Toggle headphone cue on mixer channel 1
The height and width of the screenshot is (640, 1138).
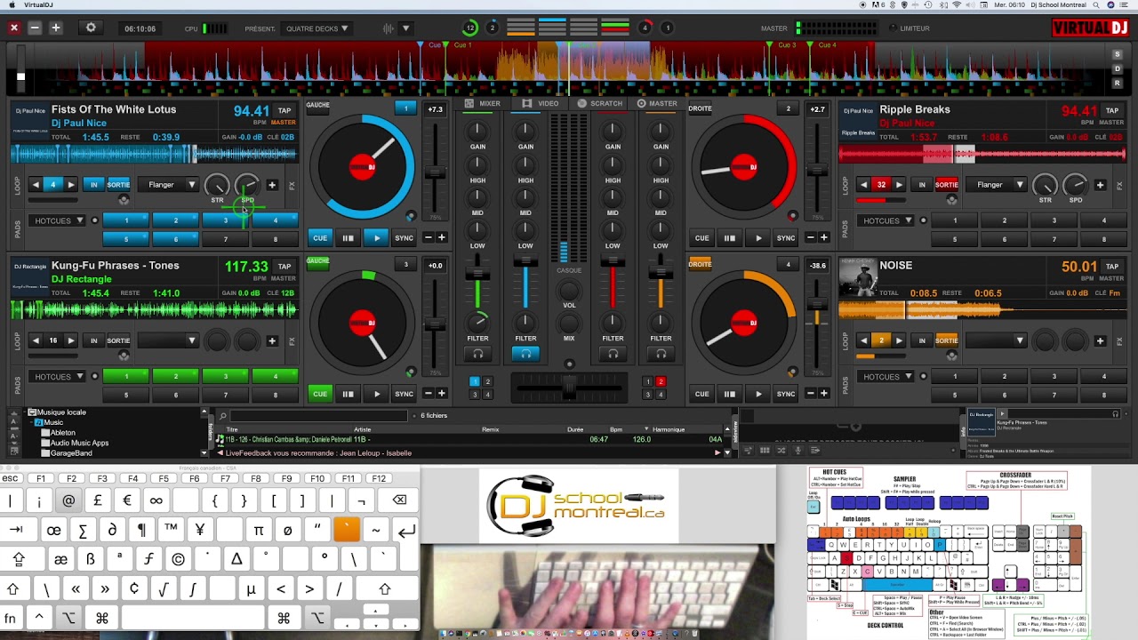pyautogui.click(x=477, y=354)
